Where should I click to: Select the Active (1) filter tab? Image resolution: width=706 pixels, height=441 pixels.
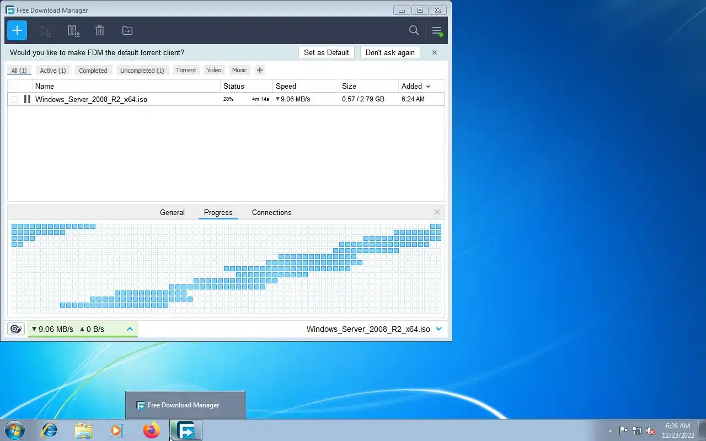pos(53,71)
